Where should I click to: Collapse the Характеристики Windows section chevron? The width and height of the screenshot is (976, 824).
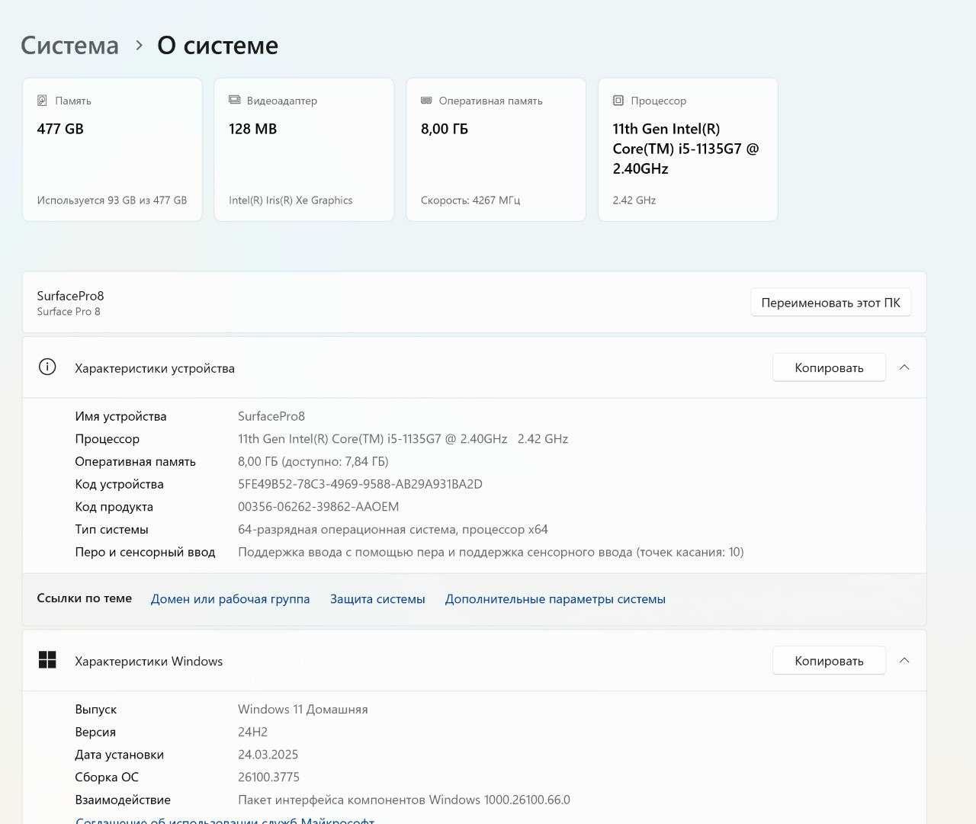tap(904, 660)
